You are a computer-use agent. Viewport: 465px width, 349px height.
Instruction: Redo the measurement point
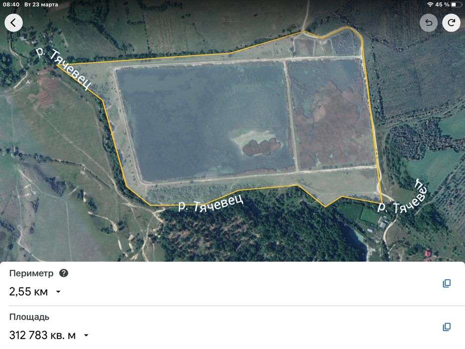(451, 22)
